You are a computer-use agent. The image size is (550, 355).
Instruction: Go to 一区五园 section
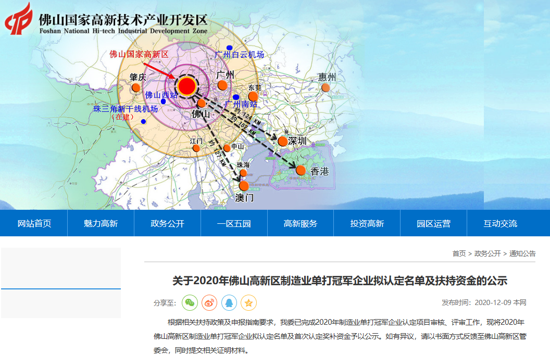(x=234, y=223)
